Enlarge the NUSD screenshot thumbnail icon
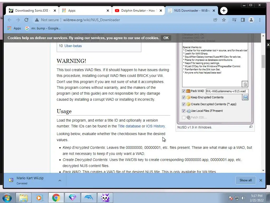Screen dimensions: 270x203 tap(251, 127)
